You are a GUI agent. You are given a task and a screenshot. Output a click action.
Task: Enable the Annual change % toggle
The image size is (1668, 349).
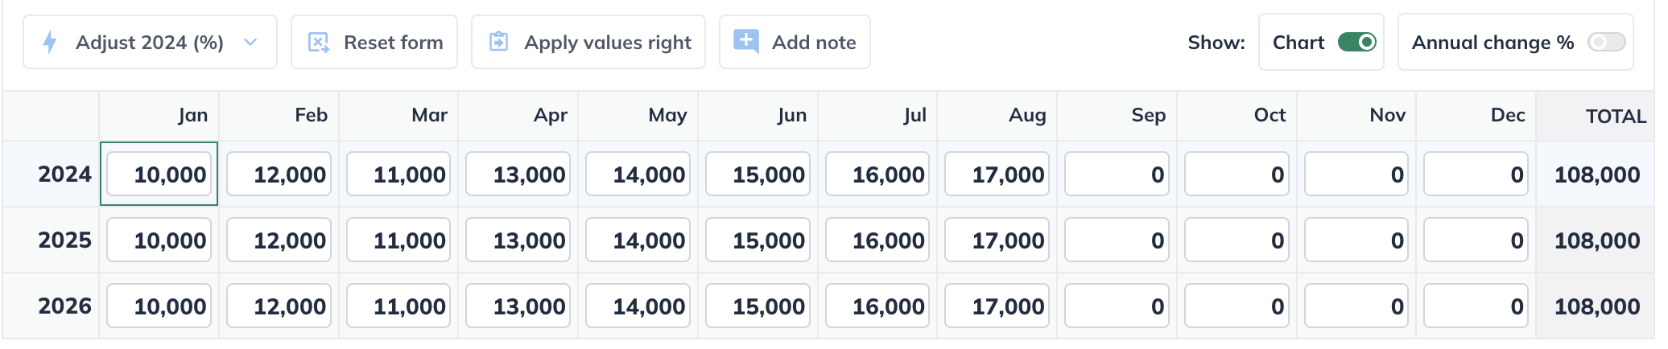pyautogui.click(x=1606, y=42)
